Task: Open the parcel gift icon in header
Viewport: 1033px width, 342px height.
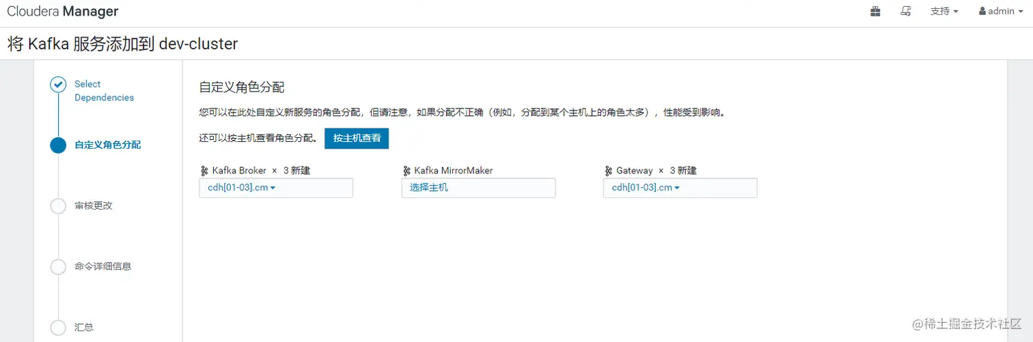Action: [875, 12]
